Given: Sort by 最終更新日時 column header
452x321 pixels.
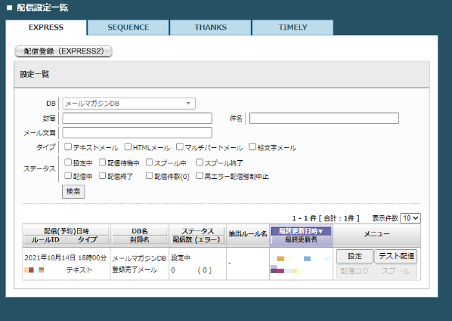Looking at the screenshot, I should tap(301, 231).
